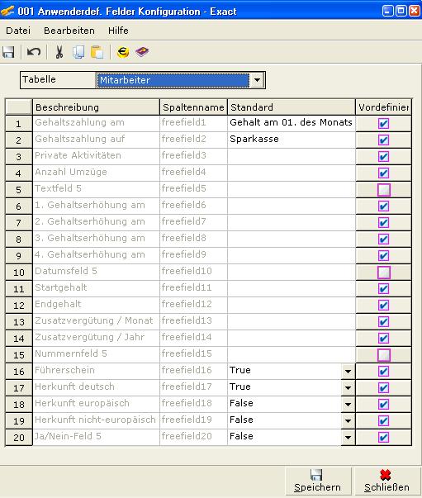Open the Datei menu

pyautogui.click(x=18, y=31)
